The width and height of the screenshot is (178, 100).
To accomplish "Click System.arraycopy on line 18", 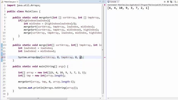I will pos(29,57).
